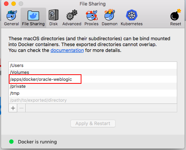This screenshot has width=186, height=150.
Task: Select the /tmp directory row
Action: 93,93
